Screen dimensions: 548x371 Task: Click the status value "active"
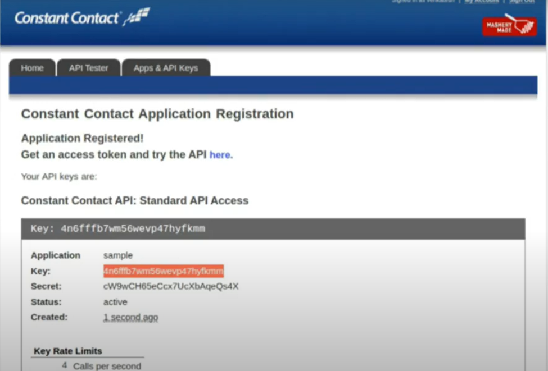115,302
